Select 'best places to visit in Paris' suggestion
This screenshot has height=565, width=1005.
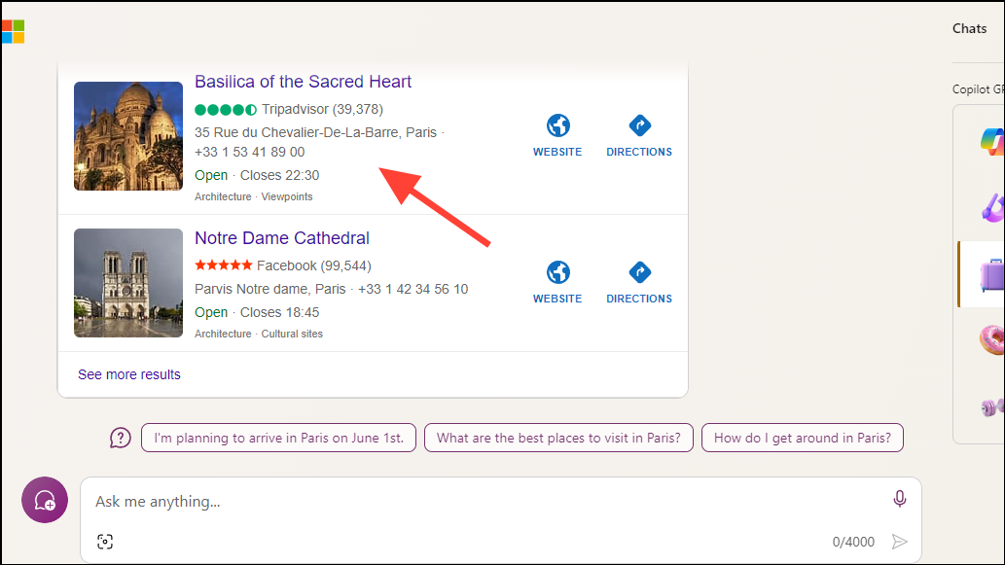(558, 438)
